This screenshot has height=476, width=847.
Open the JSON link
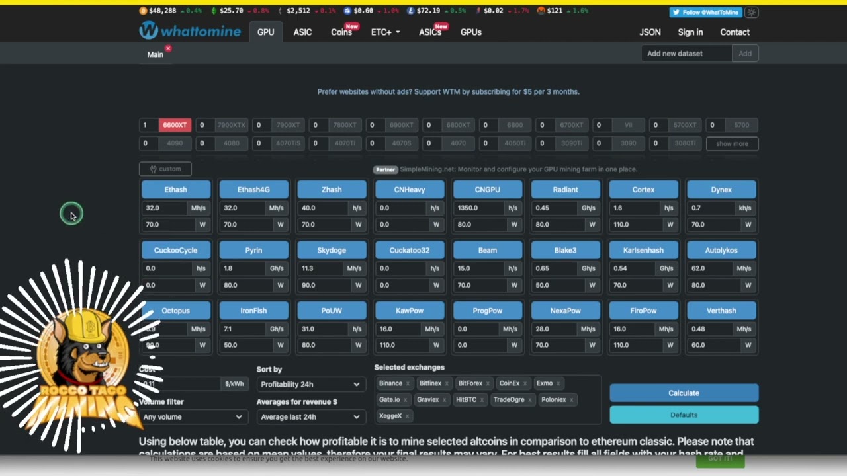click(650, 32)
